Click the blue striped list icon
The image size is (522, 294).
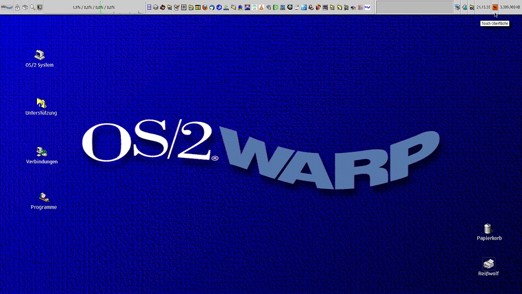tap(149, 7)
